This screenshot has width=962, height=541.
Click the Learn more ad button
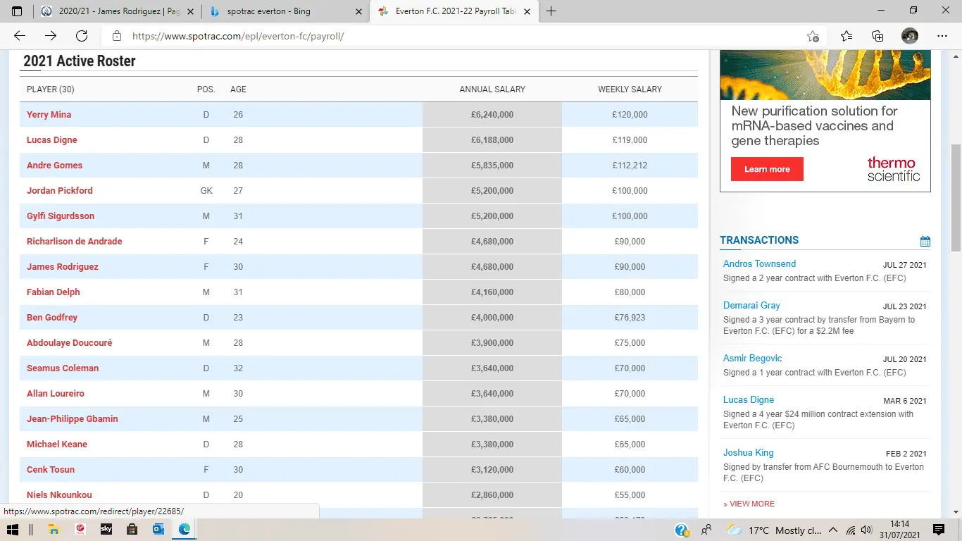(x=767, y=169)
